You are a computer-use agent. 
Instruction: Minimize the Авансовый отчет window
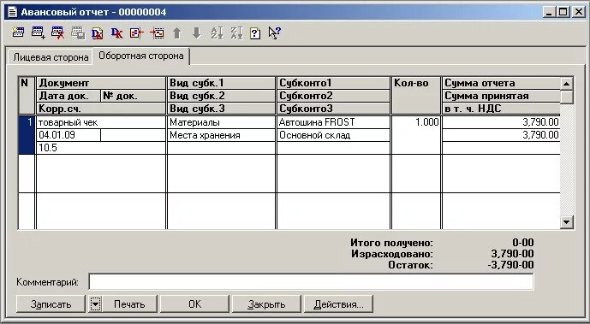(x=550, y=12)
